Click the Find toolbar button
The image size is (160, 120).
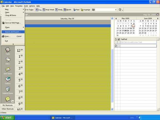pos(76,10)
